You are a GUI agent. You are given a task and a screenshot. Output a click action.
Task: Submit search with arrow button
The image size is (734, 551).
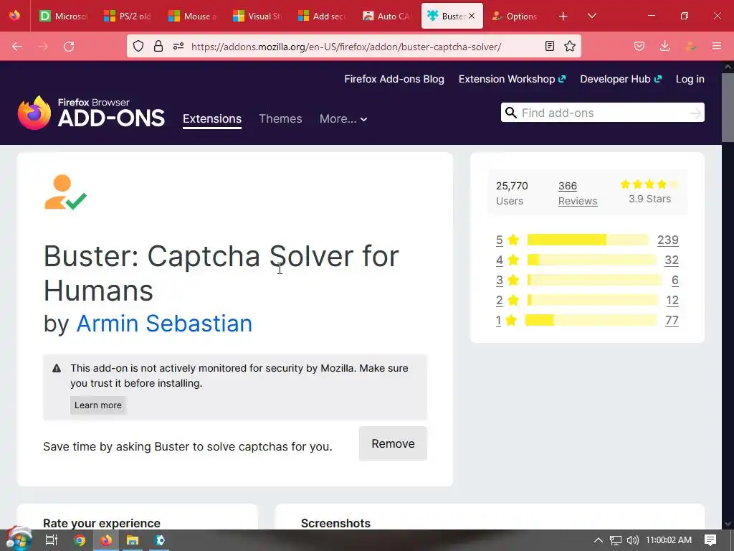[x=695, y=113]
